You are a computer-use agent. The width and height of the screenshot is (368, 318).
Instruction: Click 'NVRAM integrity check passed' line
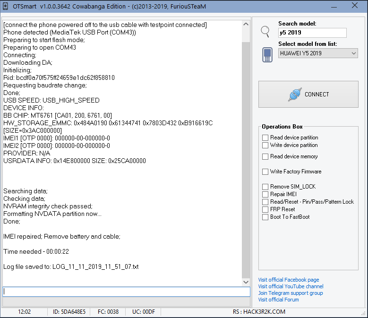(x=48, y=206)
